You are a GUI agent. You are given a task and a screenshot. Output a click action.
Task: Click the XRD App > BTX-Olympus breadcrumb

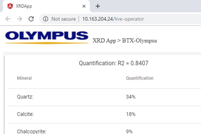coord(125,41)
